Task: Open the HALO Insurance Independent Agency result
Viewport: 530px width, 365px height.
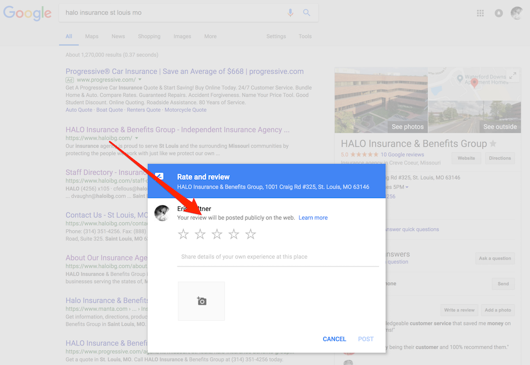Action: 178,129
